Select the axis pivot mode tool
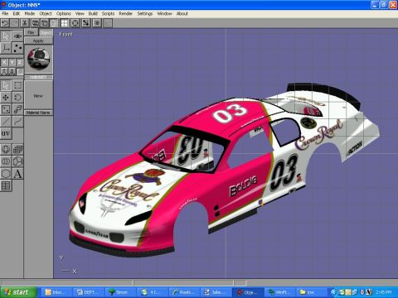The width and height of the screenshot is (398, 298). coord(6,48)
